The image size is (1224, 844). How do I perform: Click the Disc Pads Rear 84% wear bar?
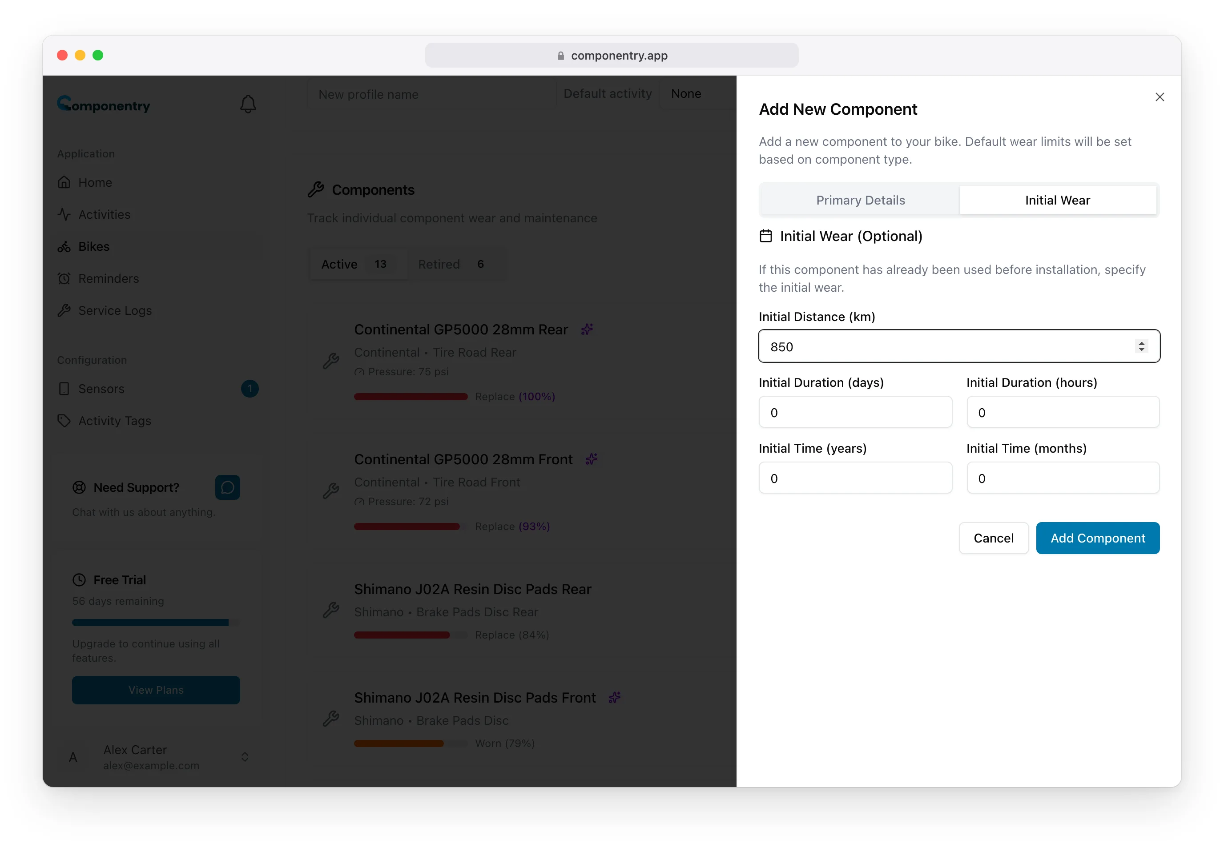[x=411, y=635]
